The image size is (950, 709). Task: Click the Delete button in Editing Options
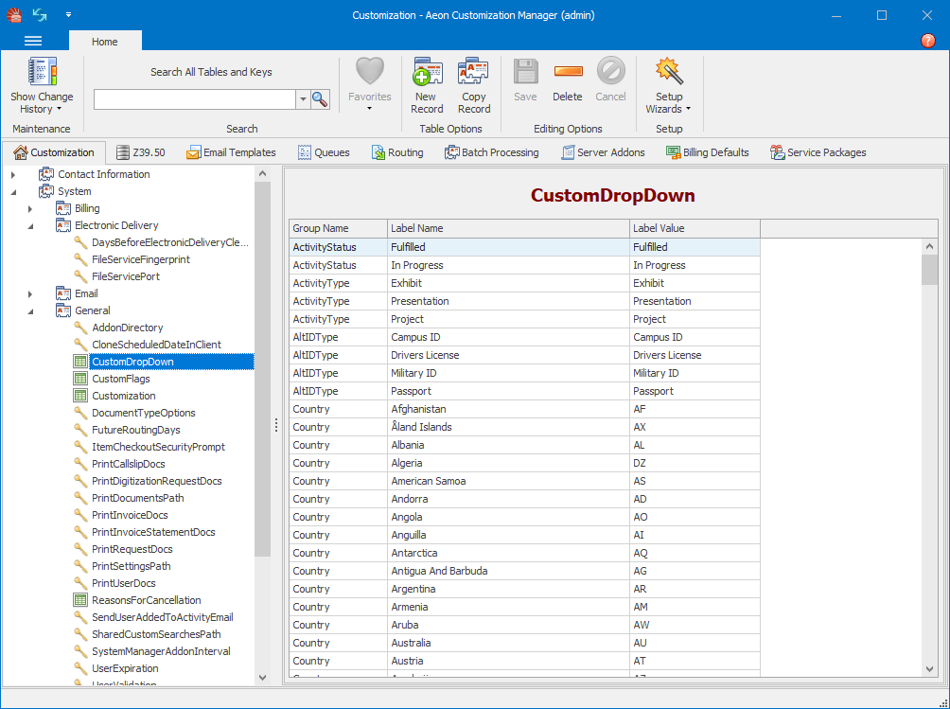tap(567, 82)
